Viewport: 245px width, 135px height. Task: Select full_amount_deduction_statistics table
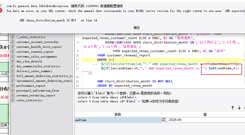point(44,76)
